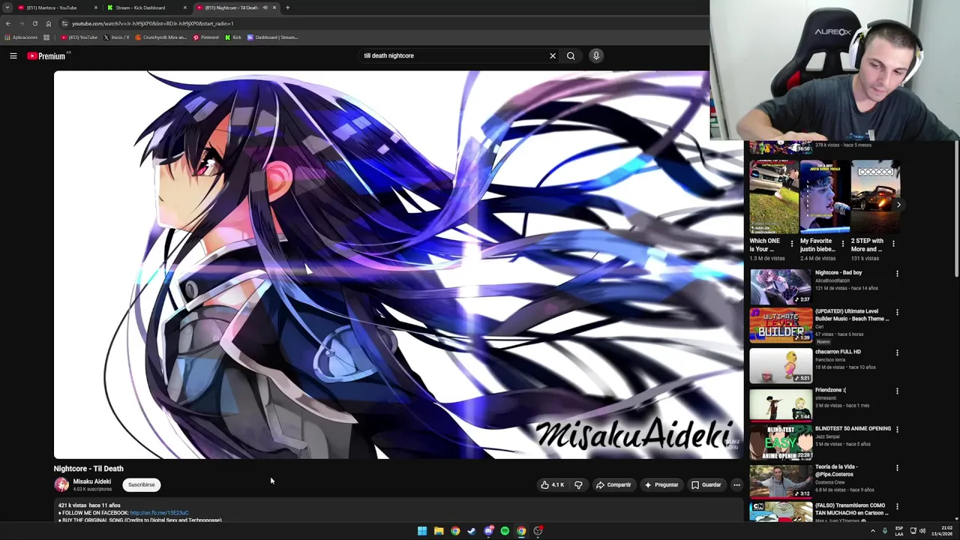Open Steam from the taskbar
This screenshot has height=540, width=960.
[x=472, y=531]
